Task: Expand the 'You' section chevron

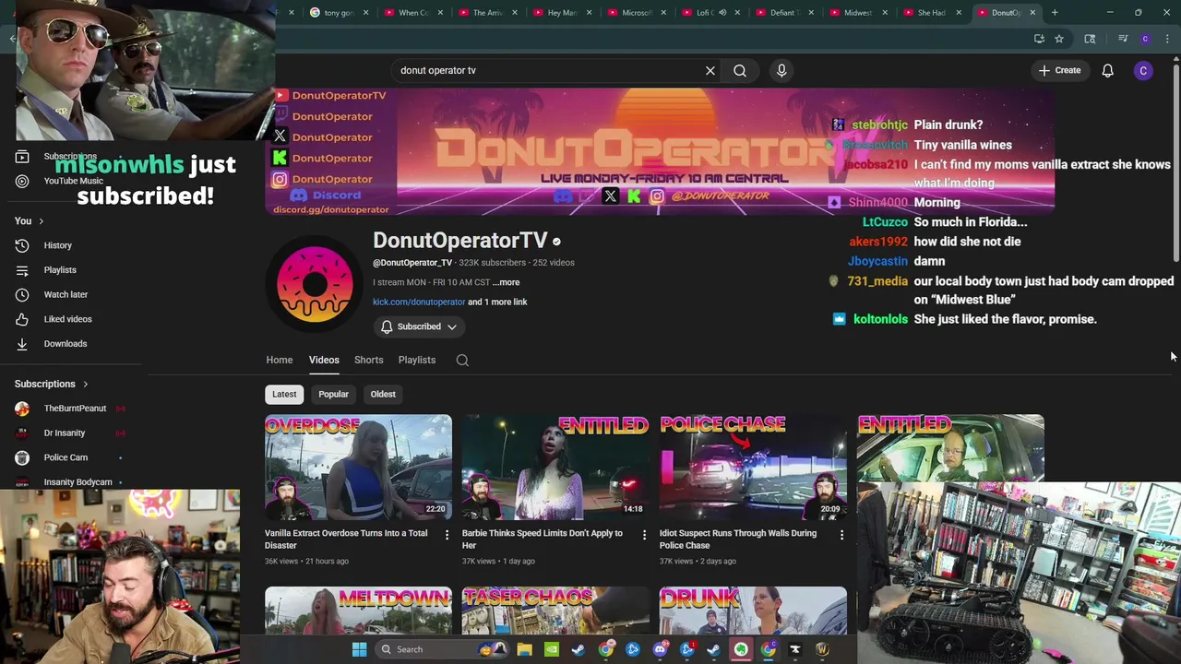Action: point(41,221)
